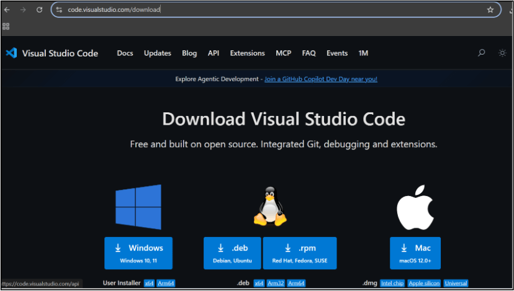Viewport: 514px width, 291px height.
Task: Open the Docs menu item
Action: (x=125, y=53)
